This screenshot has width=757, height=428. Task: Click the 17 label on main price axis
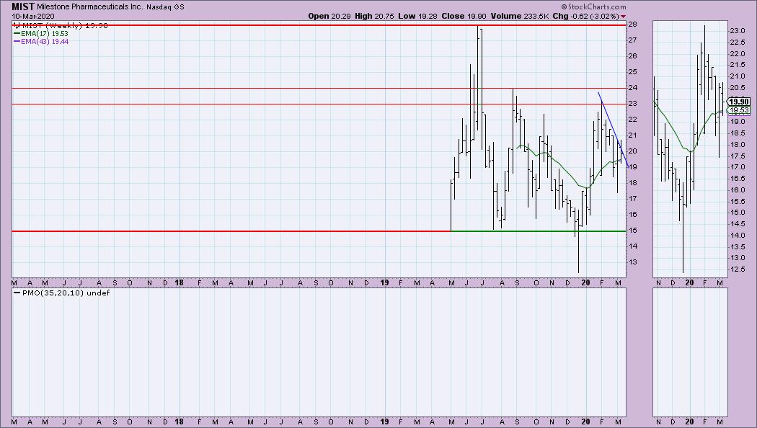pos(632,199)
